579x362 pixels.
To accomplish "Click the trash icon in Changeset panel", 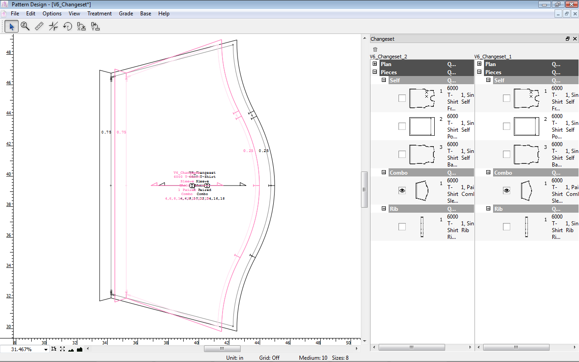I will 375,49.
